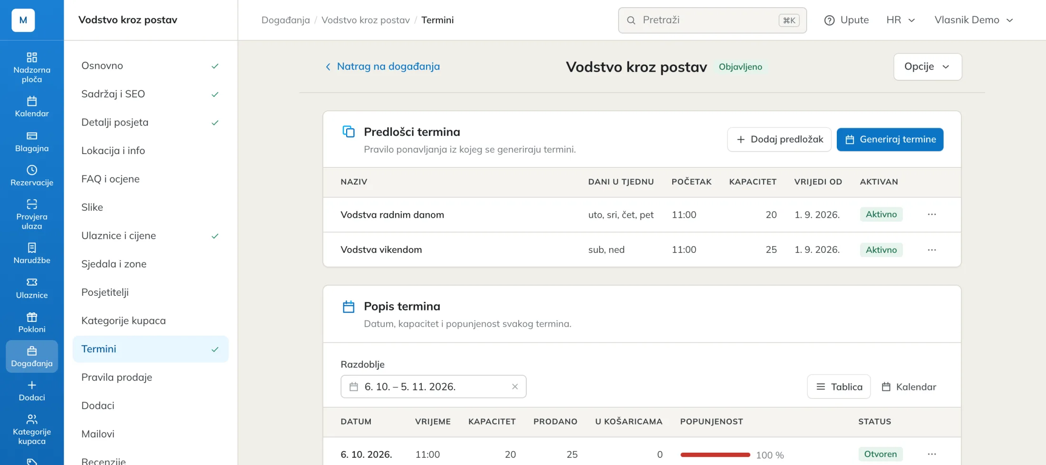Screen dimensions: 1046x465
Task: Open Događanja breadcrumb link
Action: 285,20
